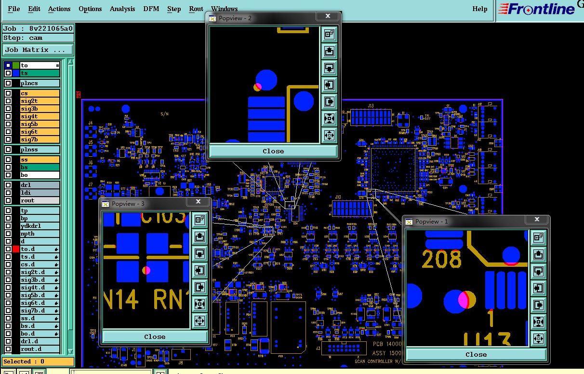The width and height of the screenshot is (584, 374).
Task: Check the plncs layer checkbox
Action: coord(8,83)
